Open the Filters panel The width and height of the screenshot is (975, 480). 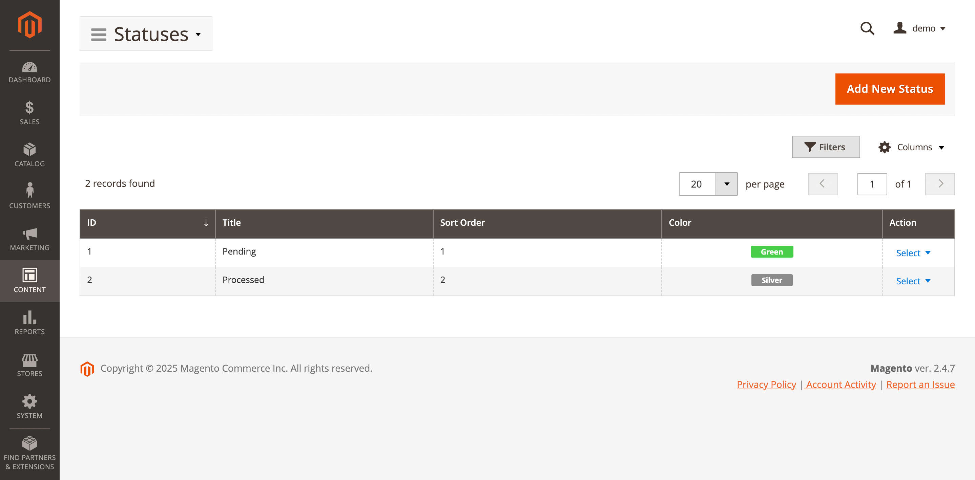click(x=826, y=147)
